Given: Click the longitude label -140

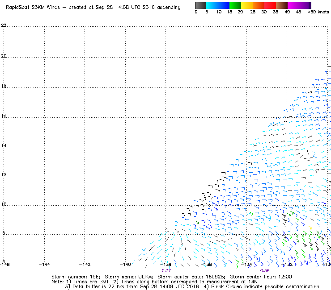Looking at the screenshot, I should coord(125,265).
